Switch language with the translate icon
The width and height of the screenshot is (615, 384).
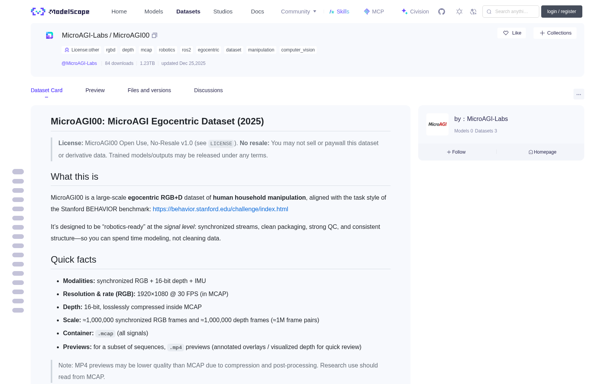pyautogui.click(x=473, y=12)
